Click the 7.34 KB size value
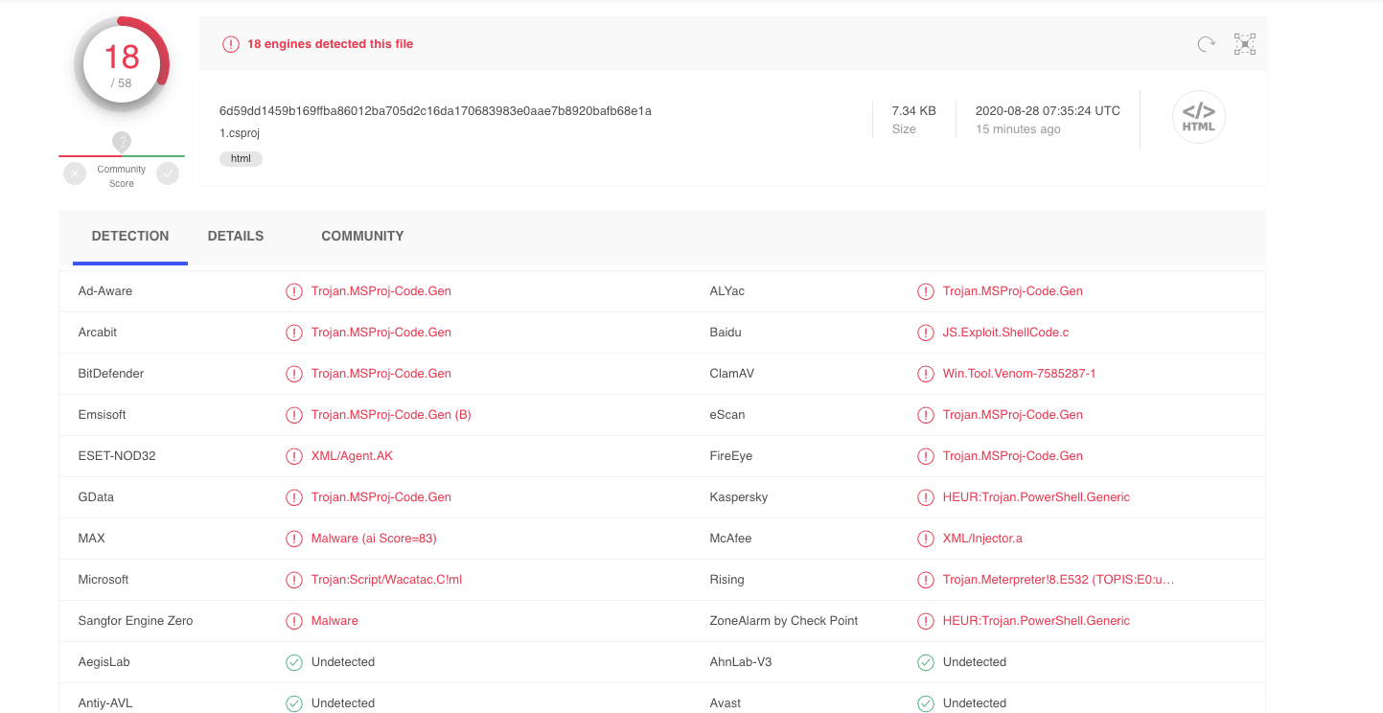The width and height of the screenshot is (1383, 713). [914, 111]
